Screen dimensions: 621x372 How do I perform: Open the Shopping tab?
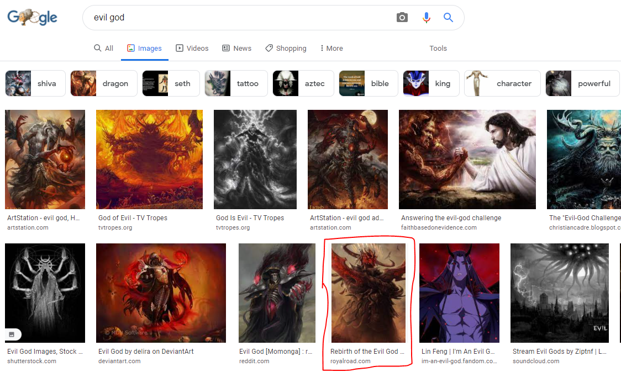point(286,48)
